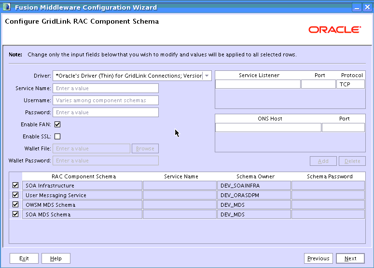This screenshot has height=268, width=374.
Task: Proceed with the Next button
Action: pos(350,258)
